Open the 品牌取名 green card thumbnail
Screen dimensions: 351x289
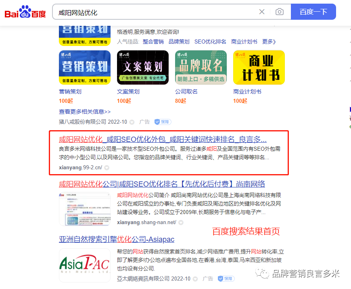click(201, 67)
